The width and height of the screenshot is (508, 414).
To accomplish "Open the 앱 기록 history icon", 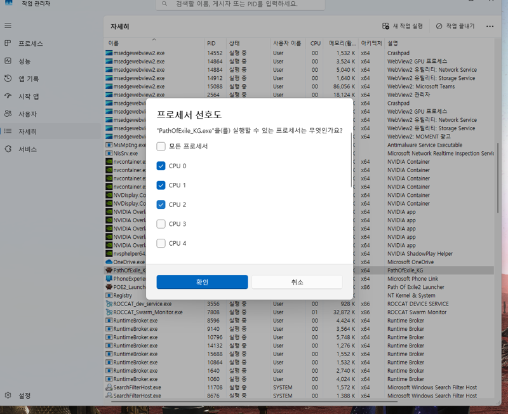I will pyautogui.click(x=8, y=78).
